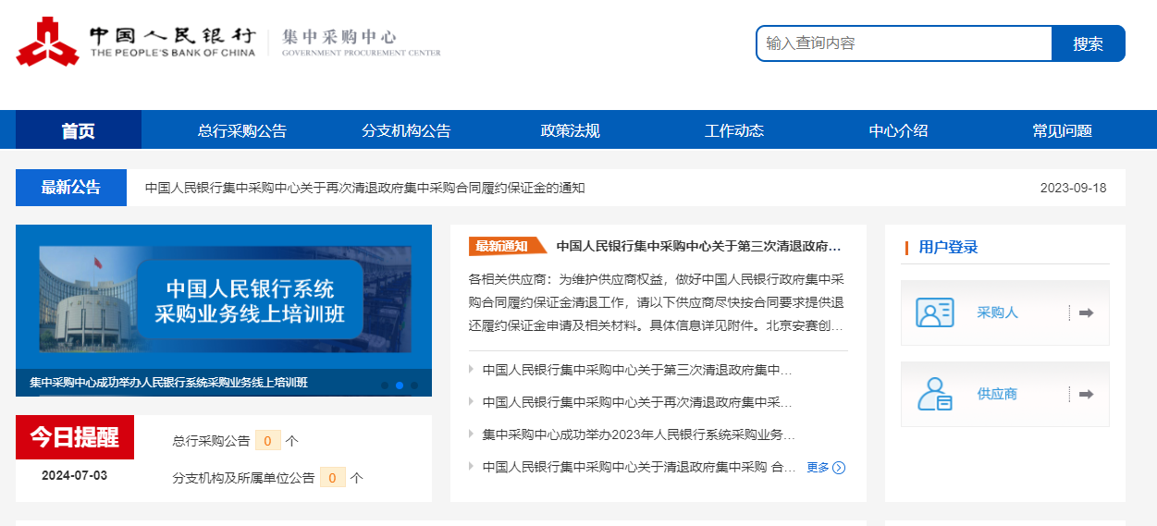
Task: Click the arrow next to 采购人
Action: pos(1086,312)
